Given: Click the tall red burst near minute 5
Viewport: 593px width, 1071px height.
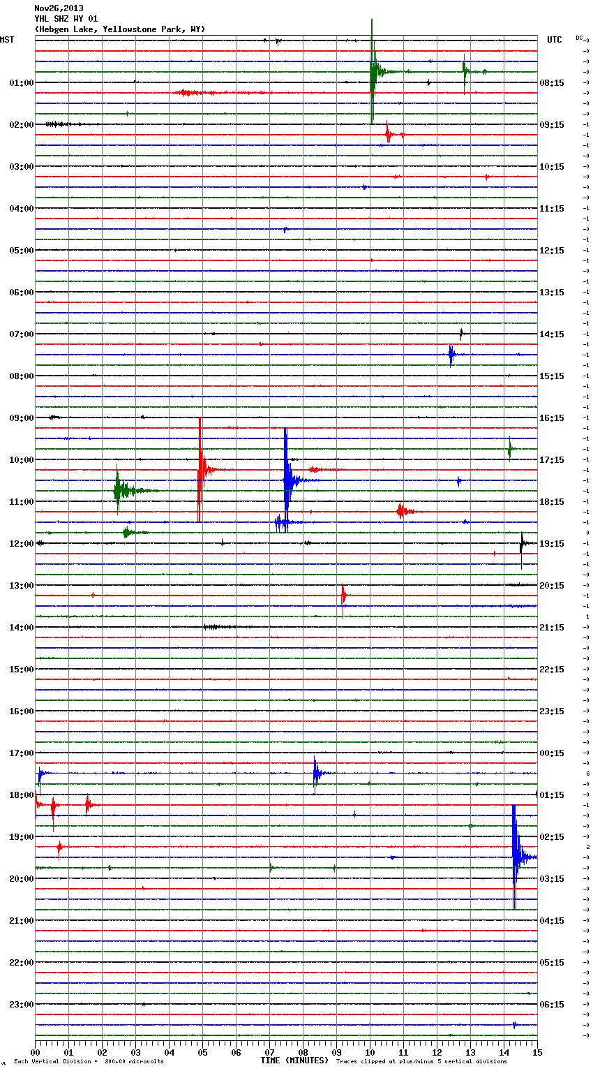Looking at the screenshot, I should (201, 469).
